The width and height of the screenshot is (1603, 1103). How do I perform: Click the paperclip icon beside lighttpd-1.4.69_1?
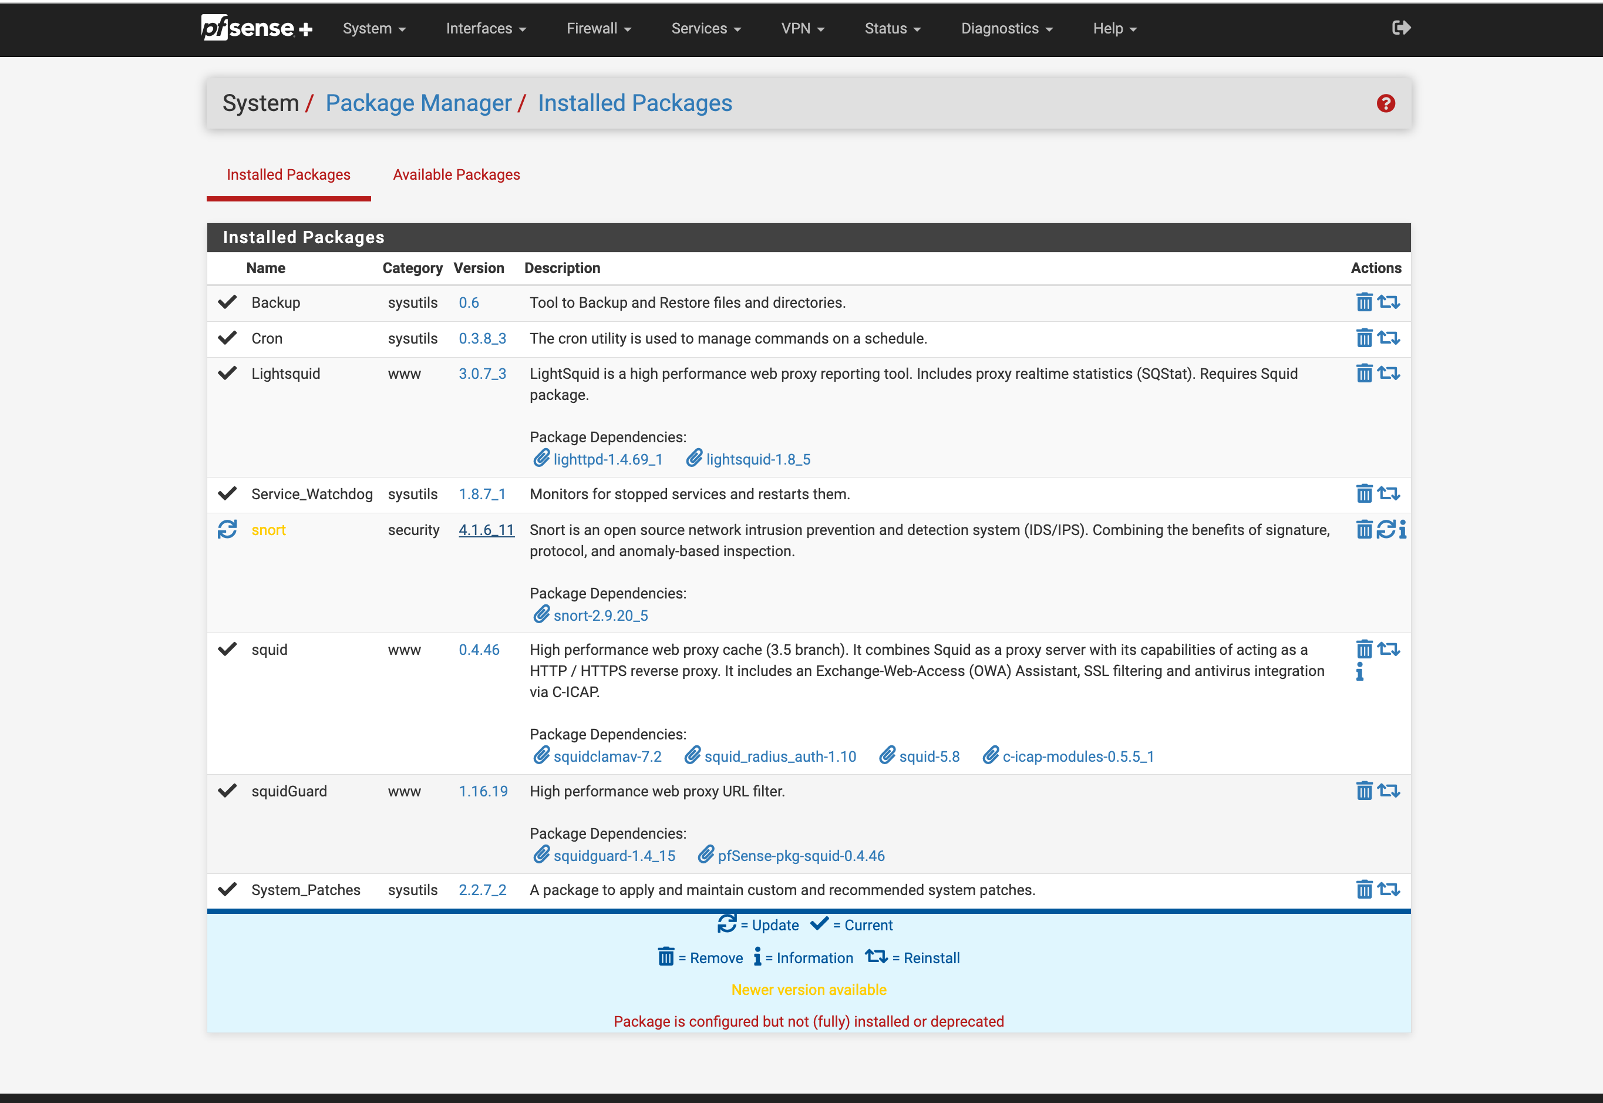pyautogui.click(x=541, y=459)
